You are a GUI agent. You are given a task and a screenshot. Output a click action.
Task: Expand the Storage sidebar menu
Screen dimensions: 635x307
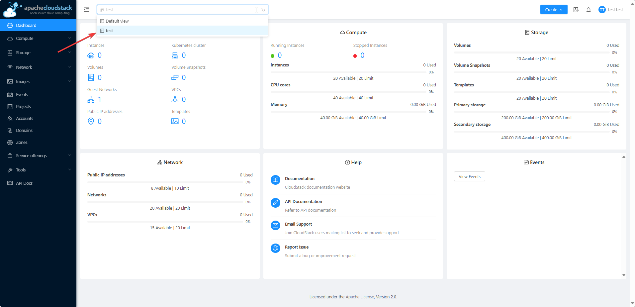38,52
